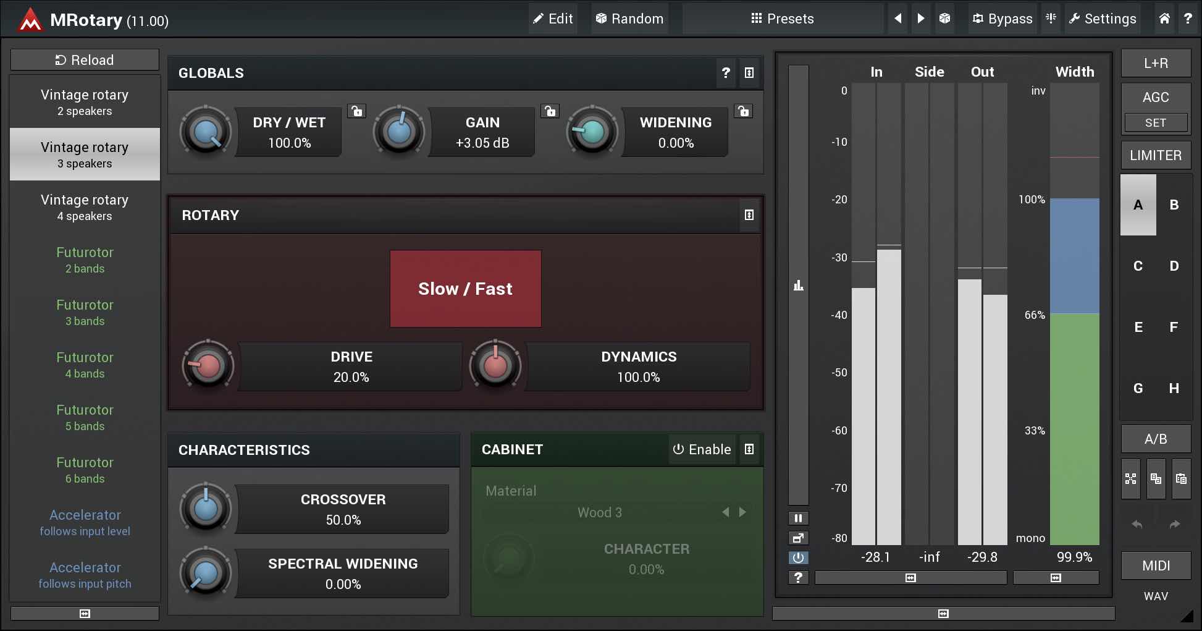Click the Globals help question mark
Screen dimensions: 1202x631
(x=726, y=73)
